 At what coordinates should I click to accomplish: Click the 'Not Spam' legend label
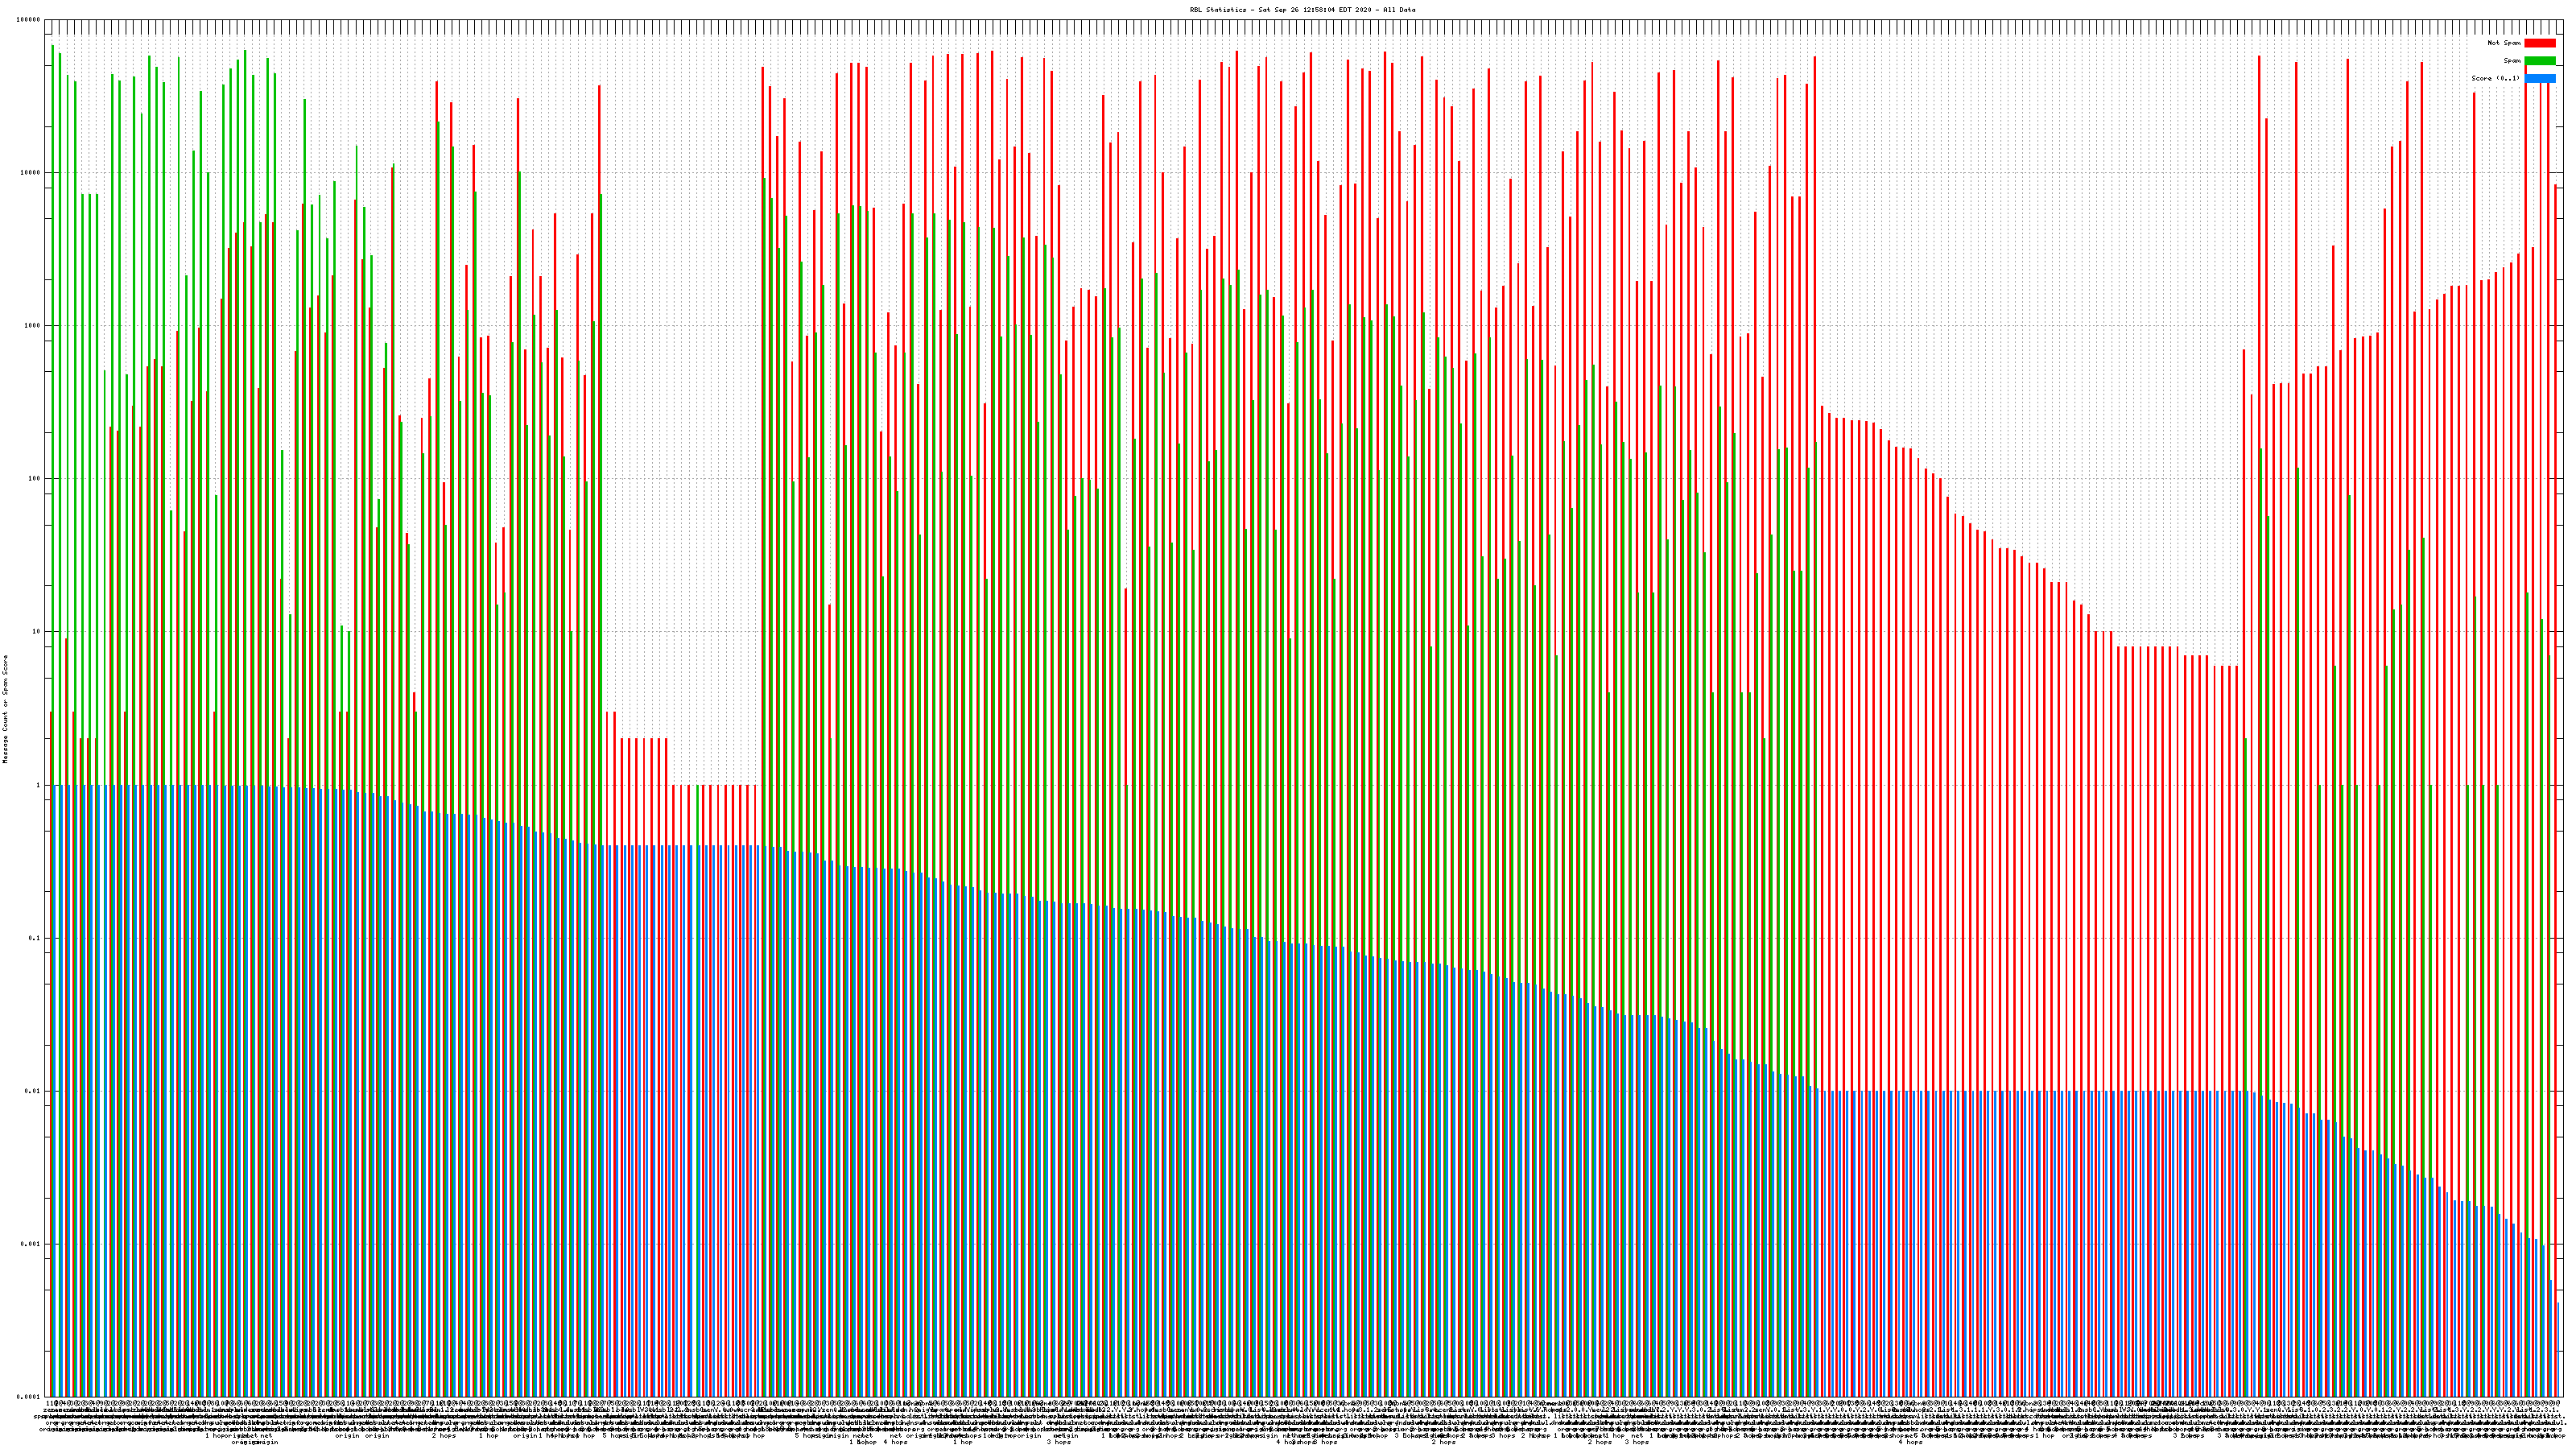coord(2504,43)
